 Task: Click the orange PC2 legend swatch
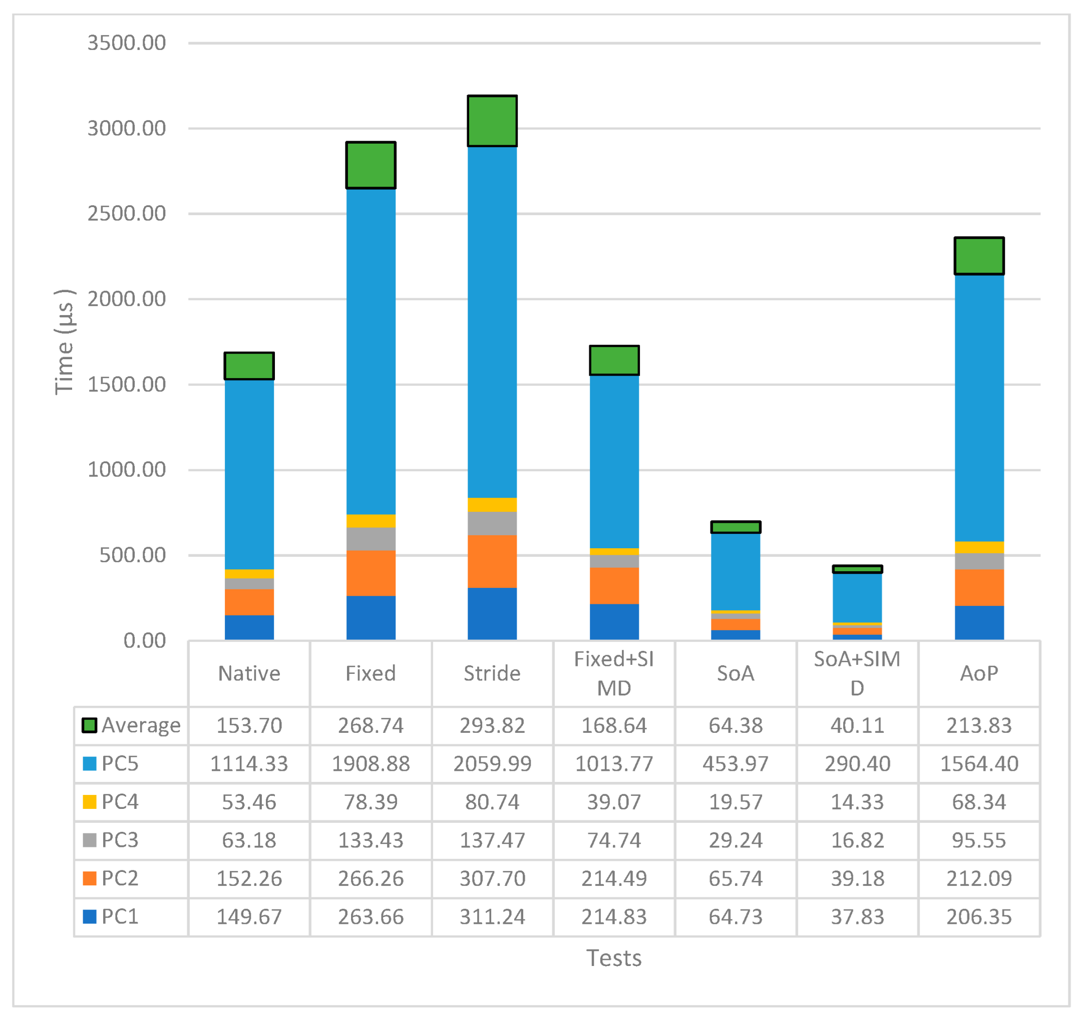click(89, 878)
